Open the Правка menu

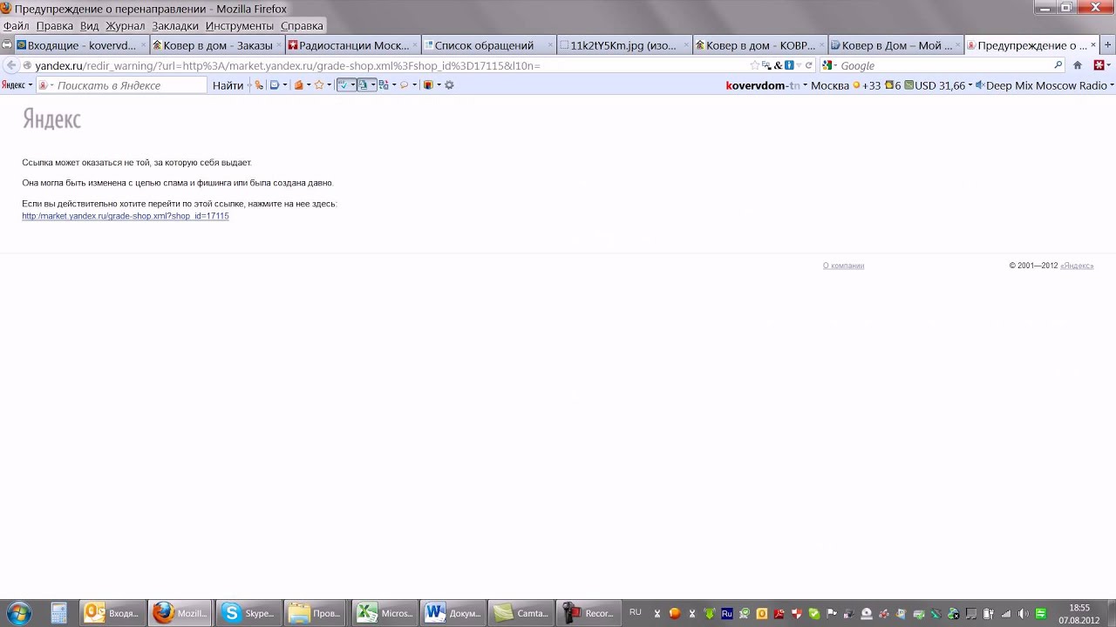tap(54, 26)
